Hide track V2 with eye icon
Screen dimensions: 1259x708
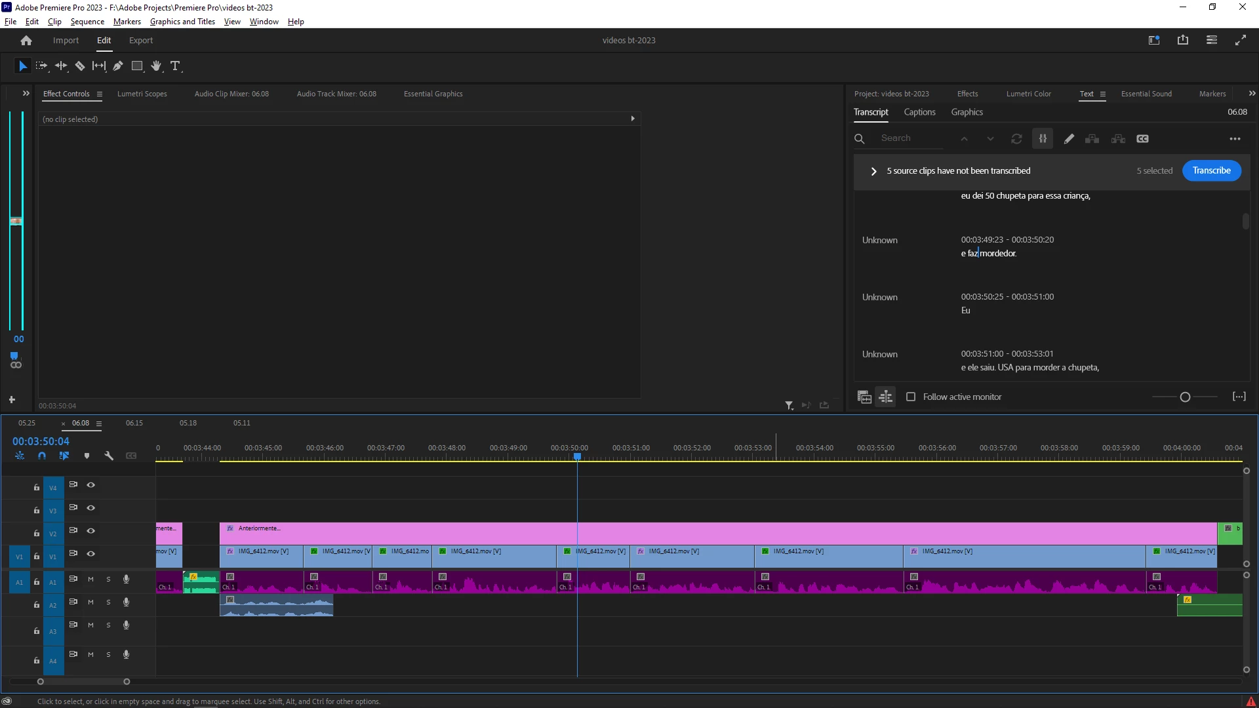(x=91, y=531)
